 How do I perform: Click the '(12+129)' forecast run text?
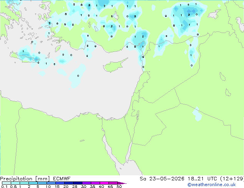pos(232,179)
